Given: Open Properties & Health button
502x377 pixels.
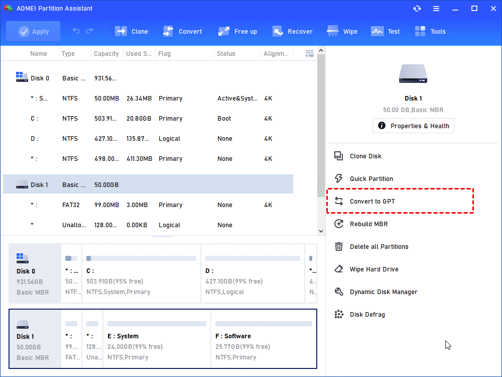Looking at the screenshot, I should pos(413,126).
